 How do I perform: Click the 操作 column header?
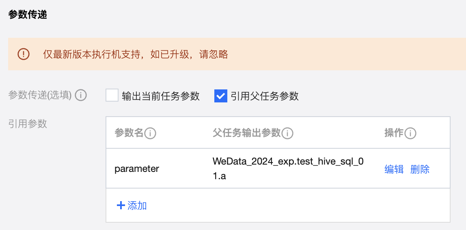[x=393, y=133]
